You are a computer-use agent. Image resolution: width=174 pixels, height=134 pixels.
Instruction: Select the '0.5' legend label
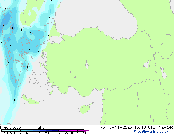coord(10,133)
